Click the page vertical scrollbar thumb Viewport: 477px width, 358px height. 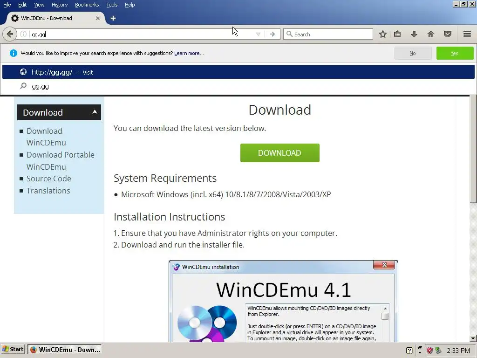473,149
